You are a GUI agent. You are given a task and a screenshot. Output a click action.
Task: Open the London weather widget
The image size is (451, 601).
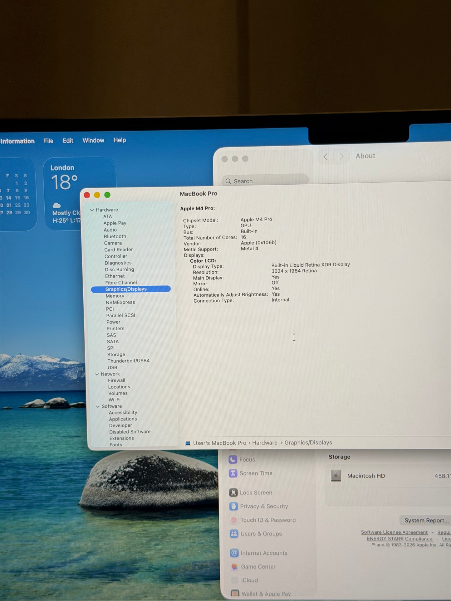coord(79,194)
